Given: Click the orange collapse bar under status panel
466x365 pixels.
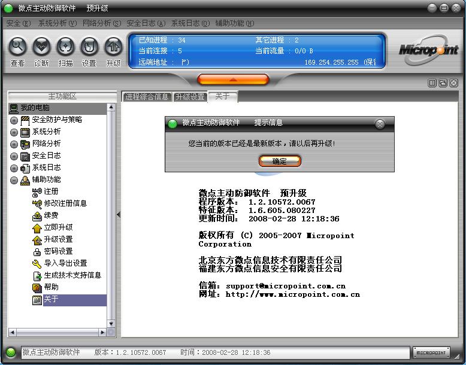Looking at the screenshot, I should tap(233, 80).
